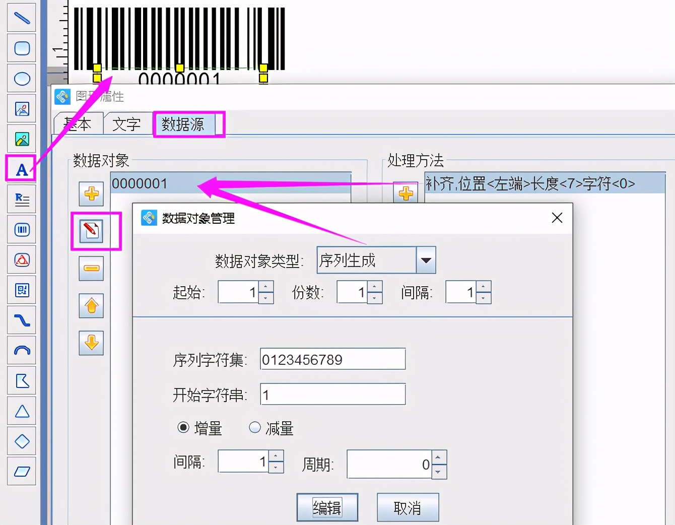Viewport: 675px width, 525px height.
Task: Increase the 起始 value with up arrow
Action: click(266, 287)
